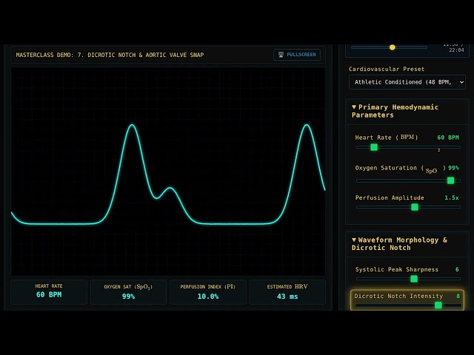
Task: Open the Cardiovascular Preset dropdown
Action: [x=407, y=82]
